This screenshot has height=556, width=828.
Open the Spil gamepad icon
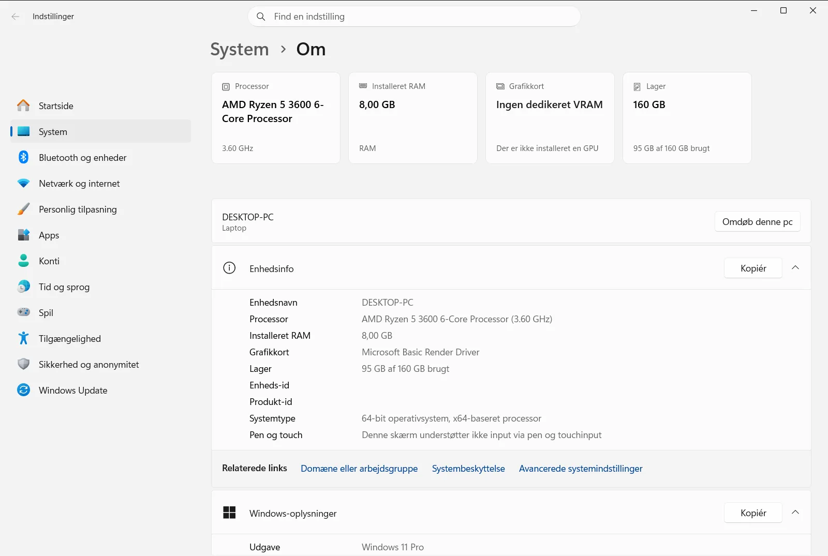click(23, 312)
